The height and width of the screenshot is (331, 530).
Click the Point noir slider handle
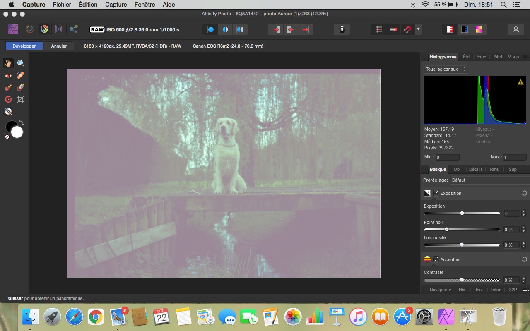[x=447, y=229]
